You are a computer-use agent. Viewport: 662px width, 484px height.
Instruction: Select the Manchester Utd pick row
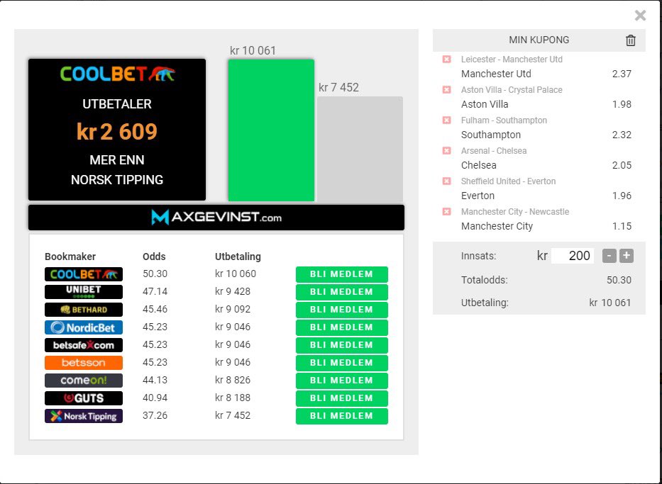tap(546, 74)
